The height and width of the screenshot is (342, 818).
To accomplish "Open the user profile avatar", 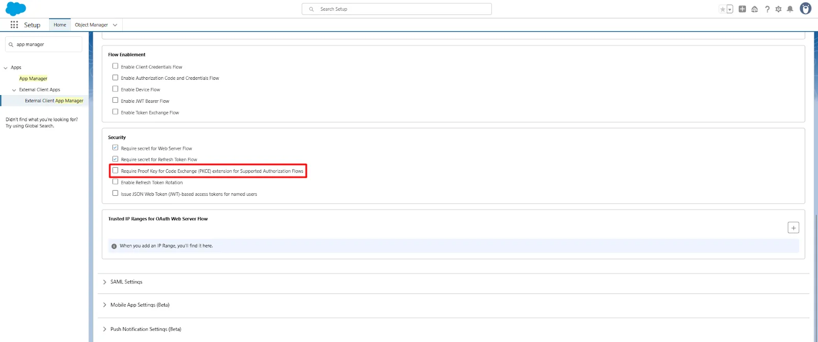I will tap(806, 9).
